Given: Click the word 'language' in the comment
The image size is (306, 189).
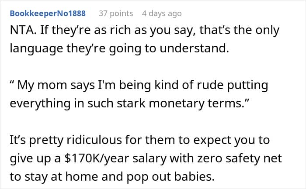Looking at the screenshot, I should (36, 49).
